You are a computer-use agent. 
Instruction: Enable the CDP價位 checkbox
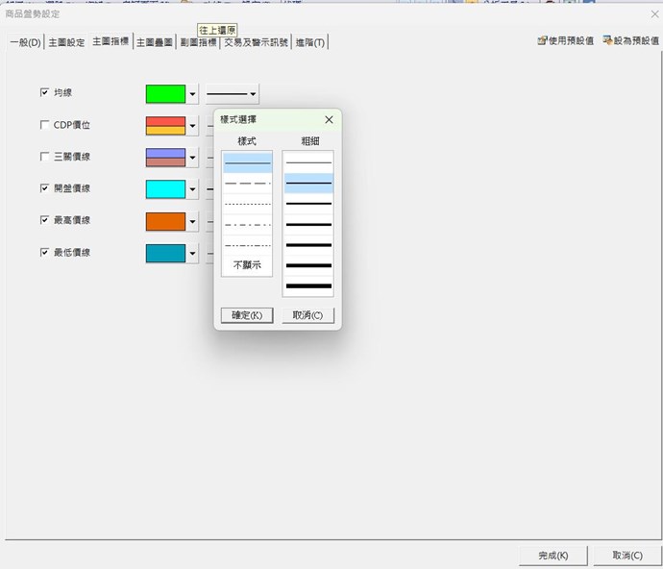[44, 125]
